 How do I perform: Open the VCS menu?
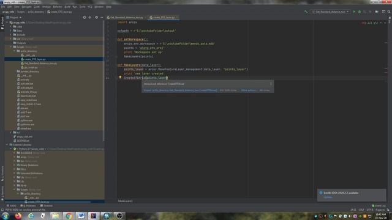click(90, 7)
